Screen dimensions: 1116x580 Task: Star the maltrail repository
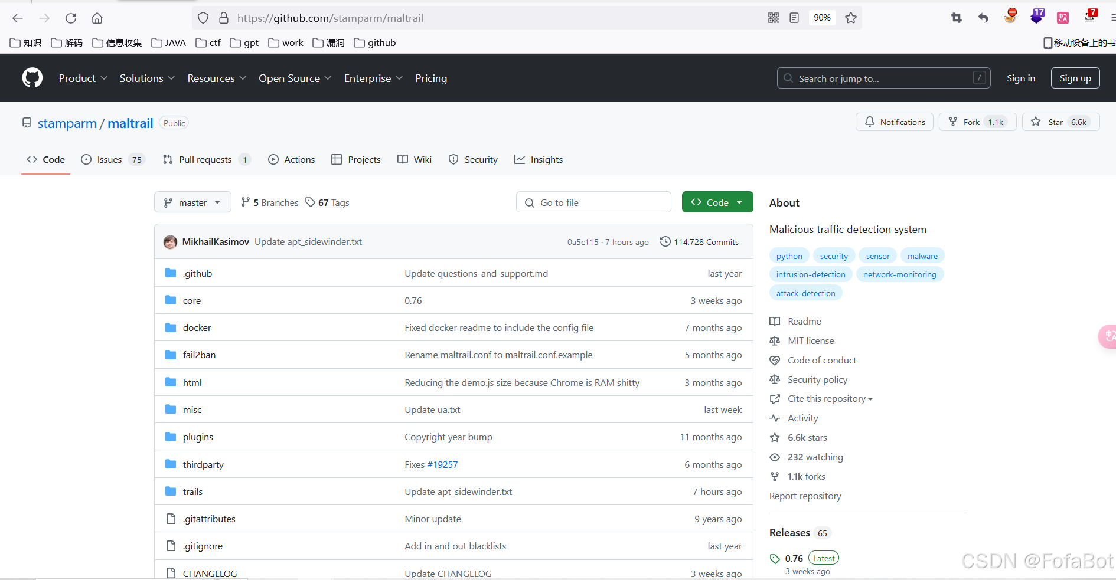[x=1060, y=122]
